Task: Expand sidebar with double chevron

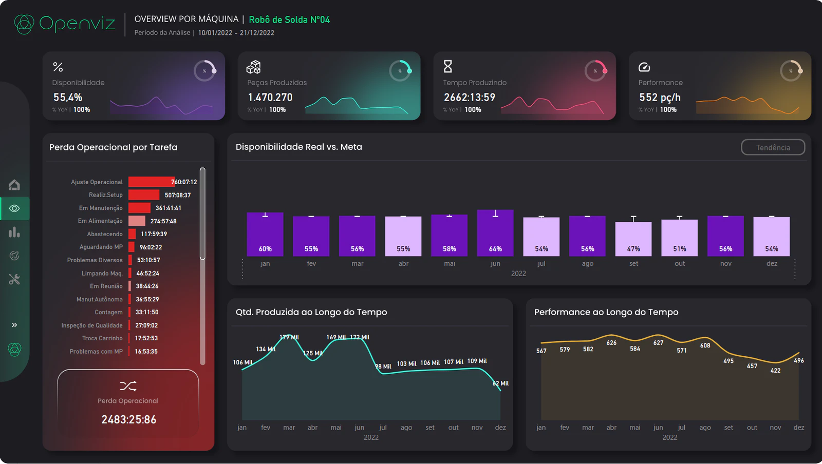Action: (x=14, y=325)
